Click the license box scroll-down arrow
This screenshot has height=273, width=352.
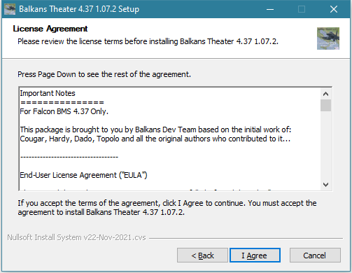coord(326,185)
